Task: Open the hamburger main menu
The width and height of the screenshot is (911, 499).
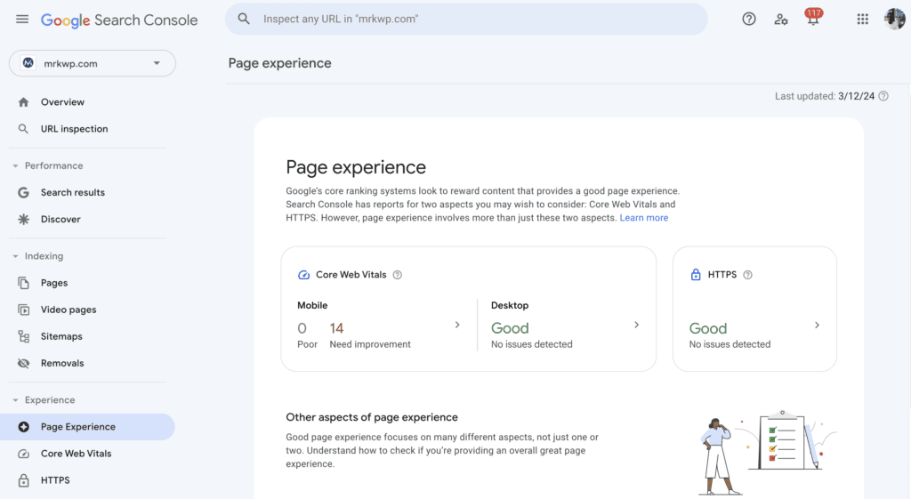Action: pos(22,20)
